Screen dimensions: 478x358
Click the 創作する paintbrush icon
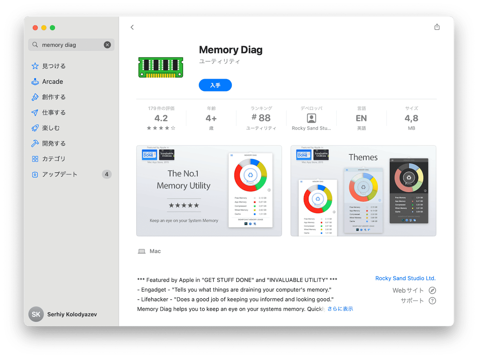coord(35,97)
